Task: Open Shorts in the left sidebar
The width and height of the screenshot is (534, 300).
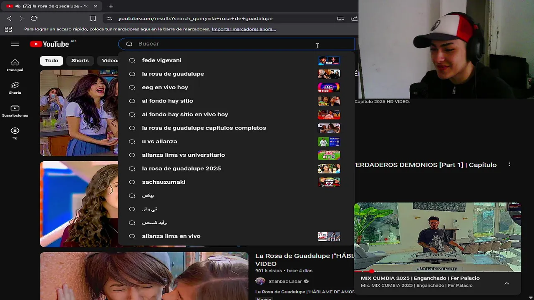Action: [15, 88]
